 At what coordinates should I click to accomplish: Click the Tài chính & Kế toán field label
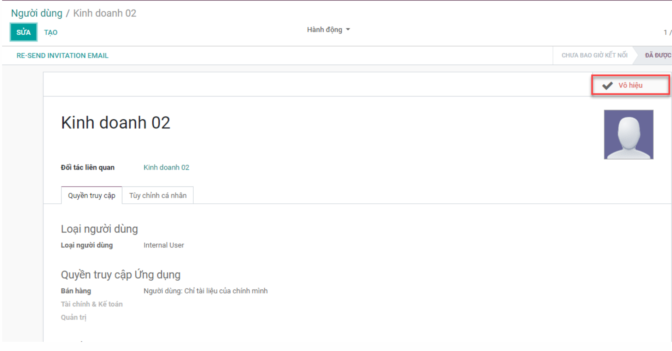click(92, 304)
